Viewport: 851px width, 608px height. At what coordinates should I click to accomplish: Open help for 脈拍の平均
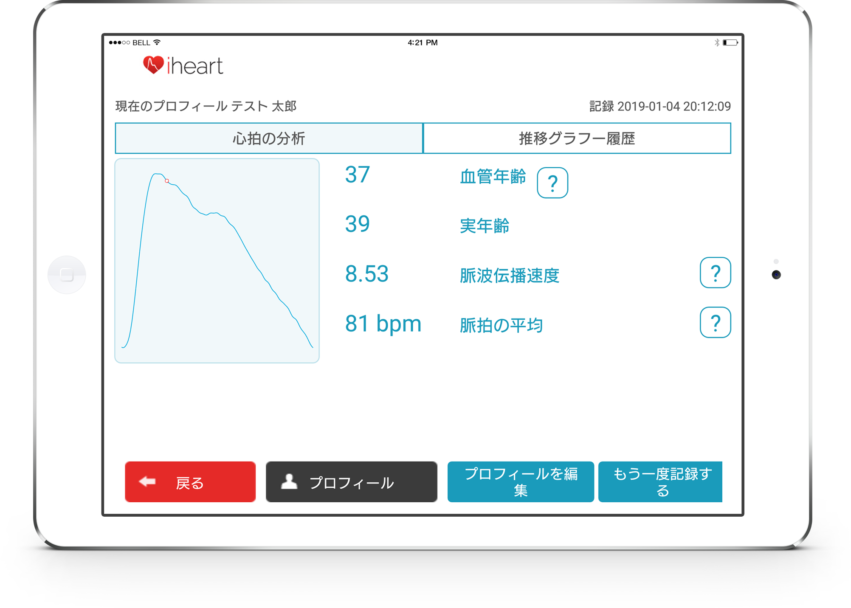(x=715, y=323)
